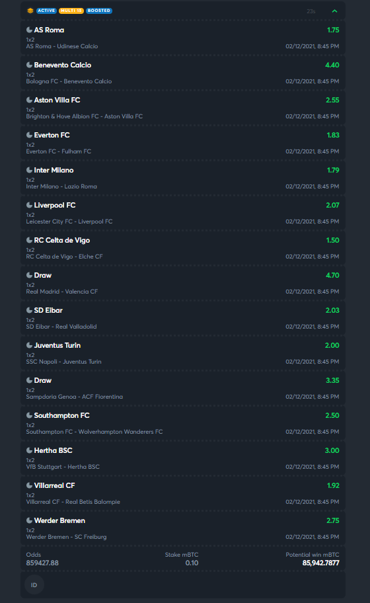Click pending status icon beside AS Roma
This screenshot has height=603, width=370.
click(29, 30)
